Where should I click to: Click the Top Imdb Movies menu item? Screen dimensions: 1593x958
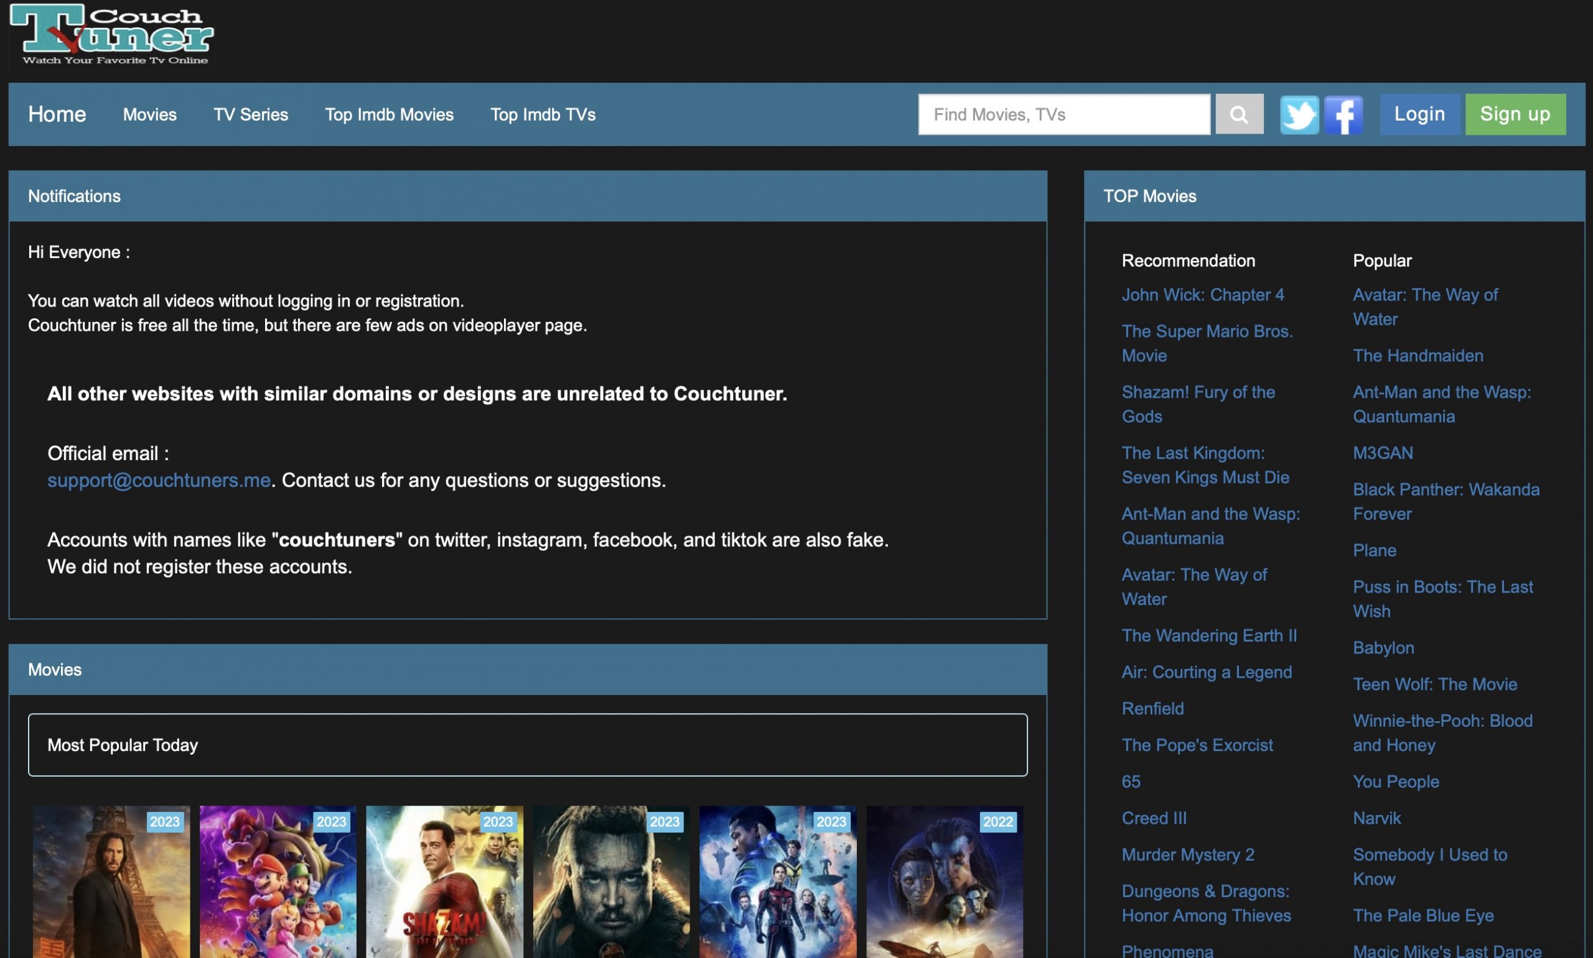point(389,111)
